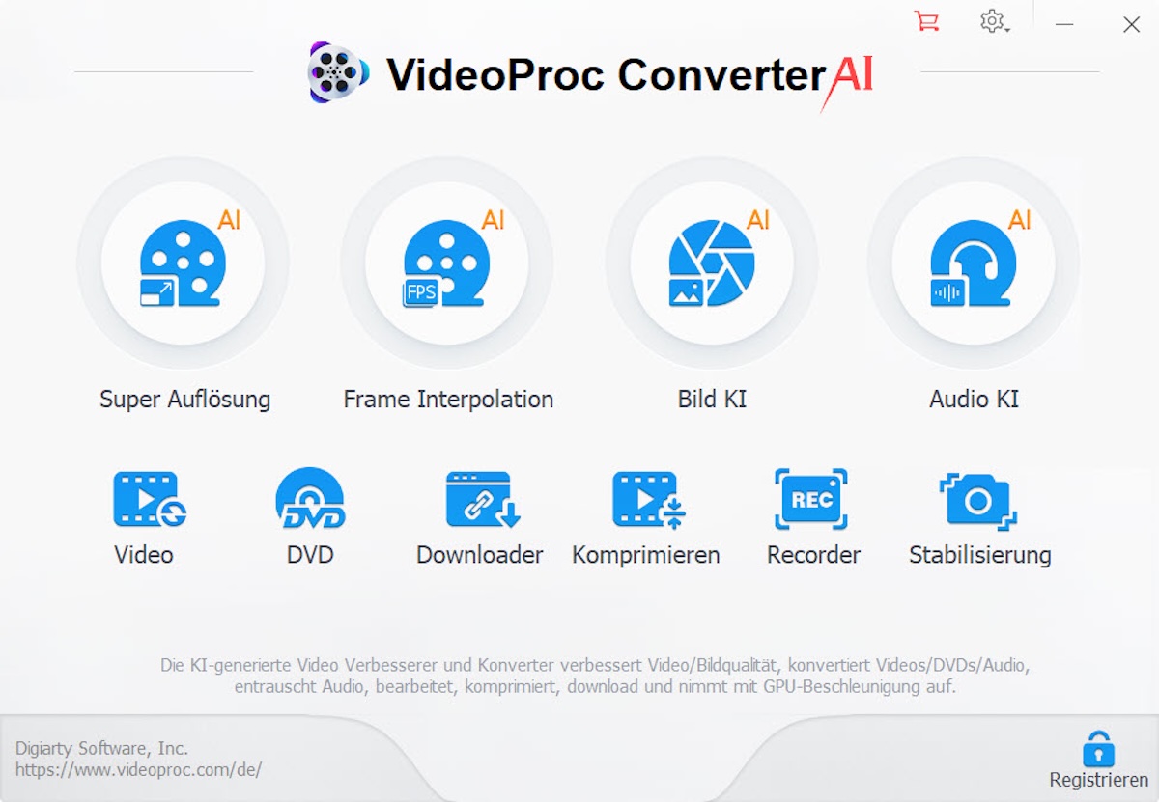Open the Downloader tool

482,499
